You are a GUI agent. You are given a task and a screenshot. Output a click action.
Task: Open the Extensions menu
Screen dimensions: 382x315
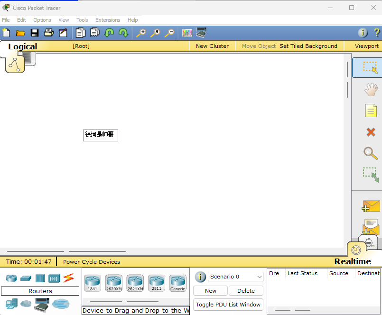point(108,20)
